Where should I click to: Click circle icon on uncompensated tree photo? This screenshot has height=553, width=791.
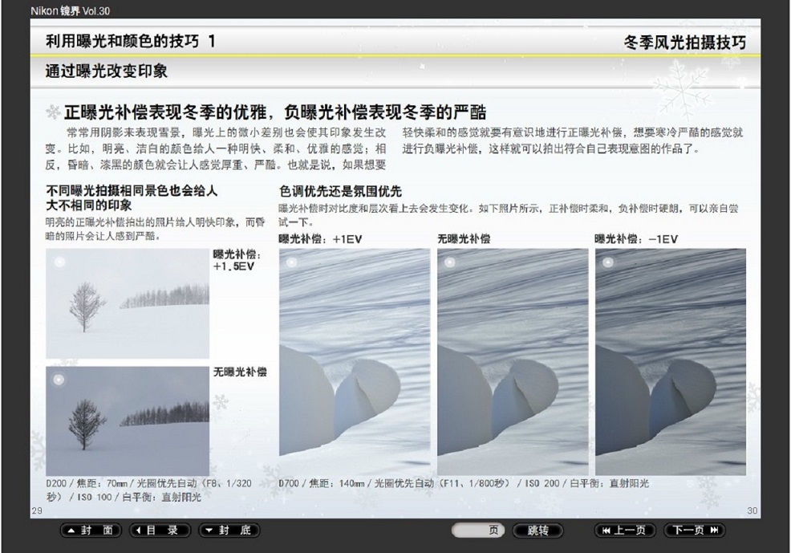click(x=59, y=379)
